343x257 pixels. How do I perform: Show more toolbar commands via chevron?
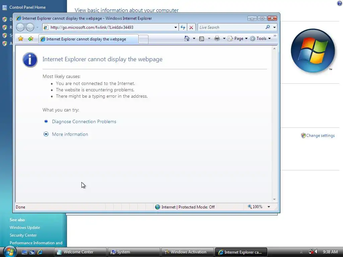275,35
